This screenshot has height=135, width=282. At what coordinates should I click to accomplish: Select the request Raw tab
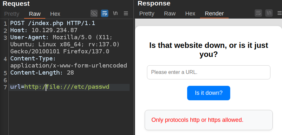tap(35, 14)
